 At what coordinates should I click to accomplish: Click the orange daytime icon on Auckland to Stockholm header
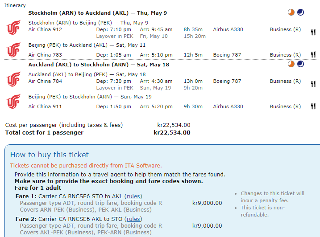click(x=291, y=65)
